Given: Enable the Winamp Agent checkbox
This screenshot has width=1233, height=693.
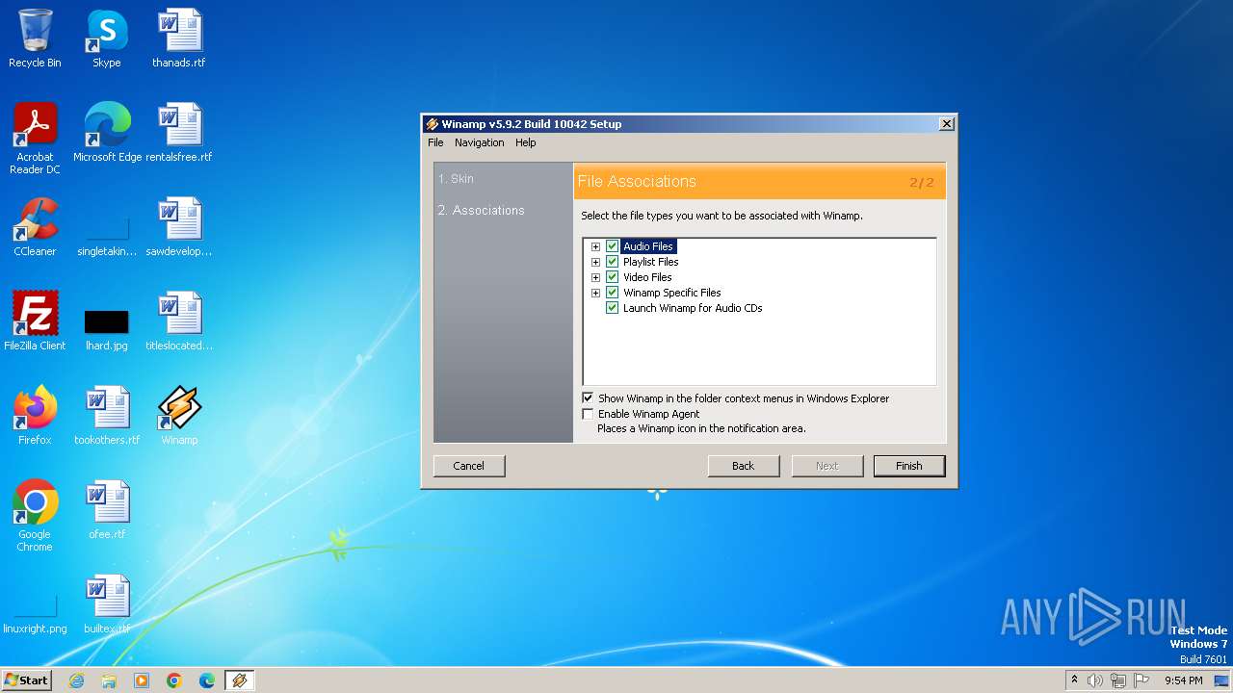Looking at the screenshot, I should coord(588,414).
